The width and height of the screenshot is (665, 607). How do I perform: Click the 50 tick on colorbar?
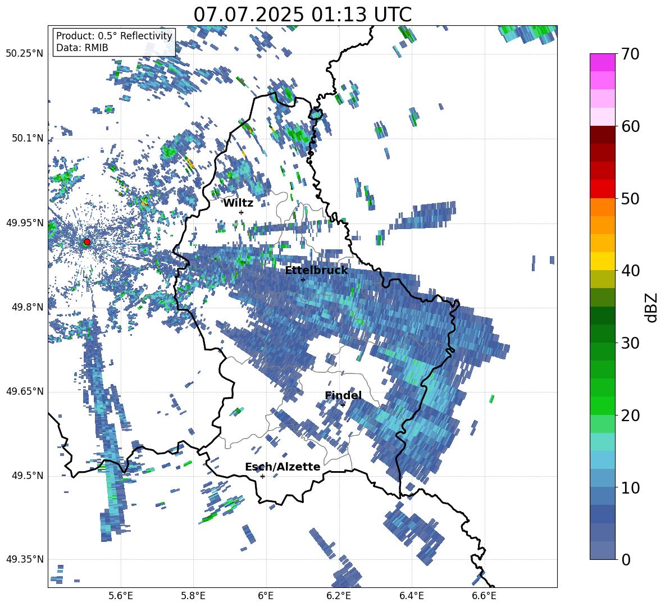pyautogui.click(x=630, y=198)
